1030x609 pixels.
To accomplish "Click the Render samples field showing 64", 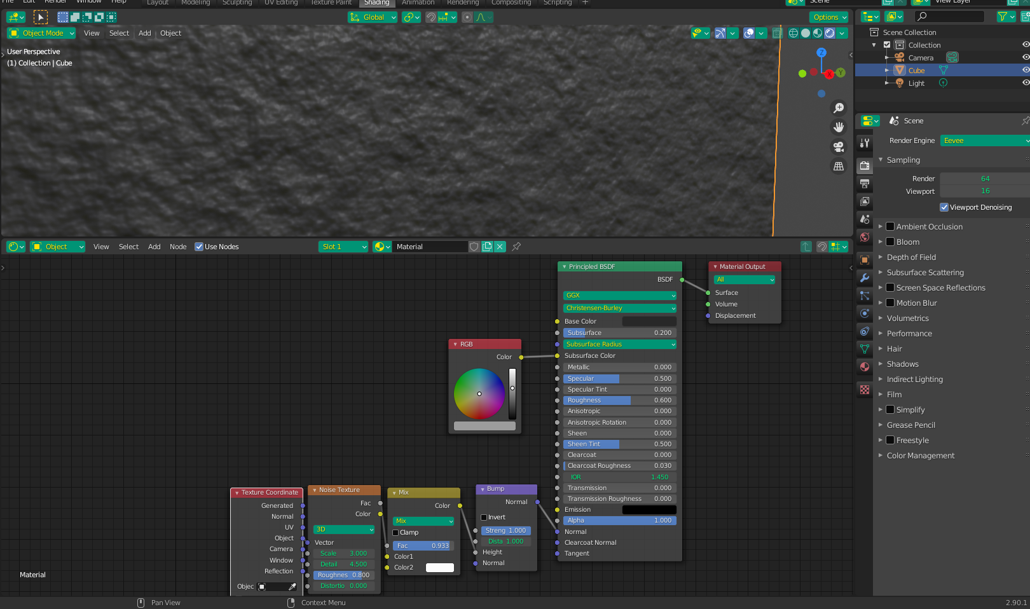I will (x=985, y=179).
